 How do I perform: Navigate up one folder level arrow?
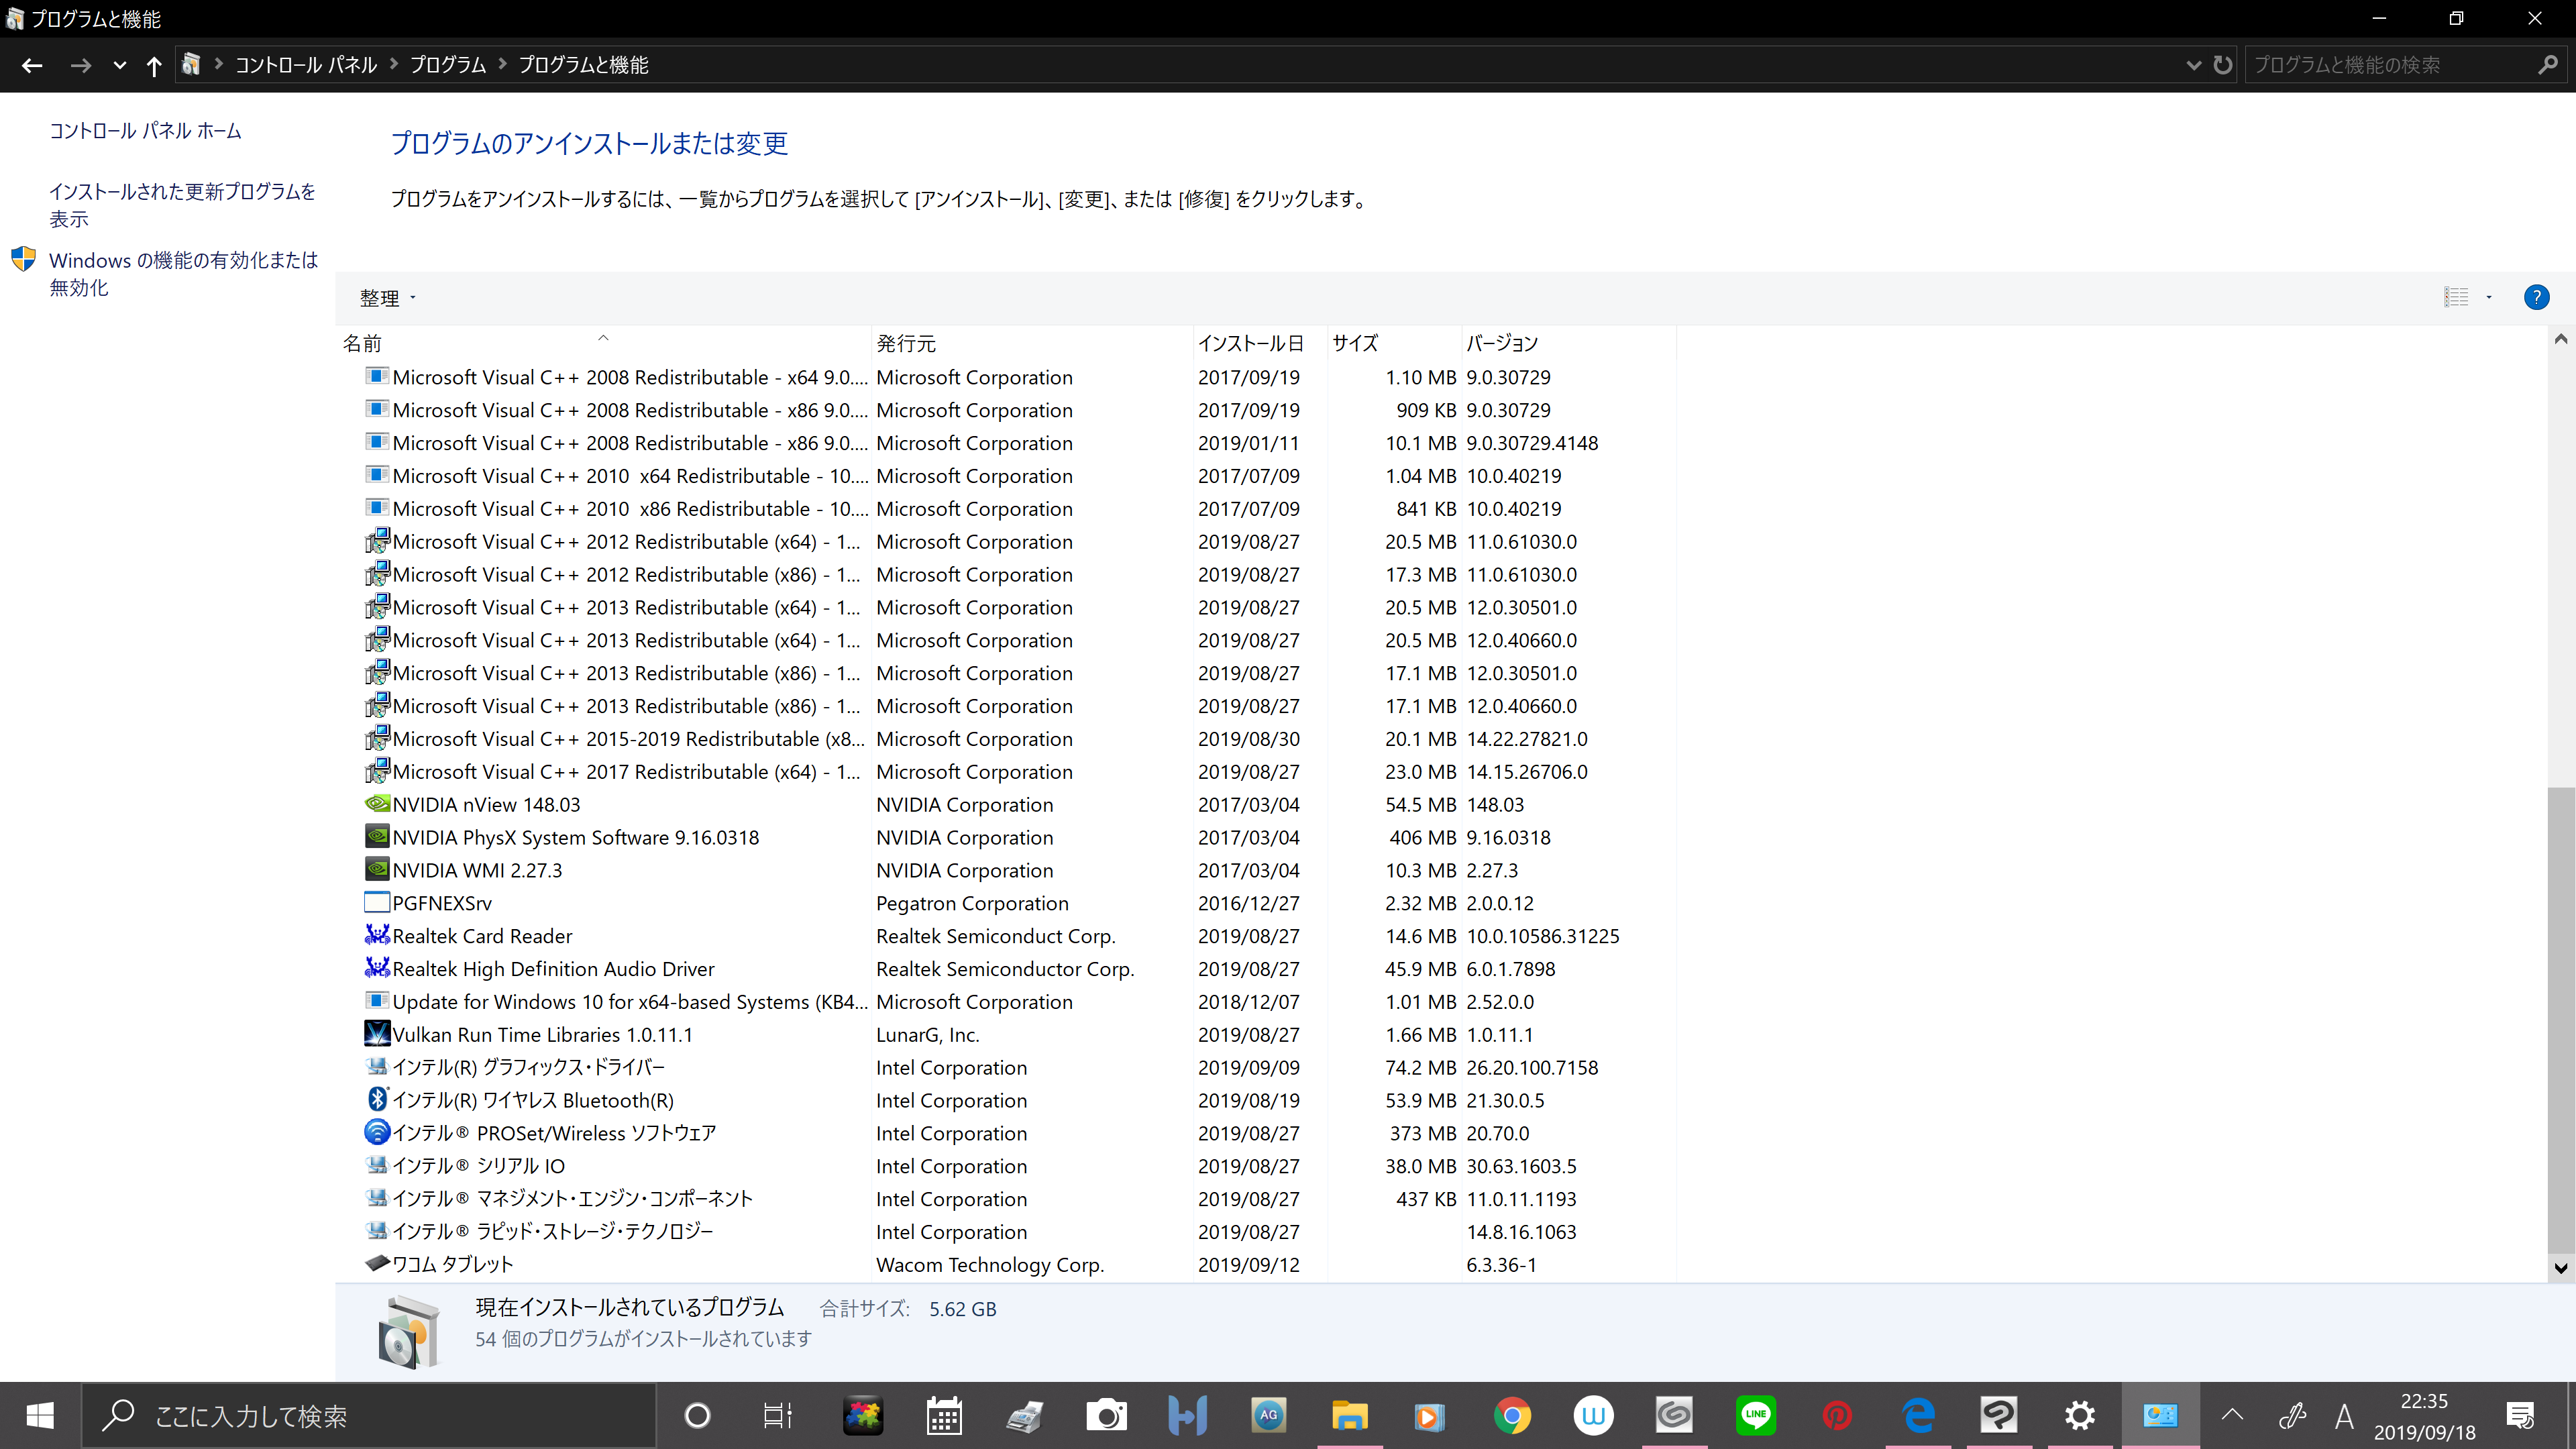[x=153, y=65]
